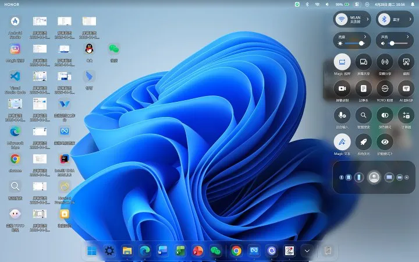The width and height of the screenshot is (419, 262).
Task: Open 计算器 calculator from control panel
Action: (x=406, y=115)
